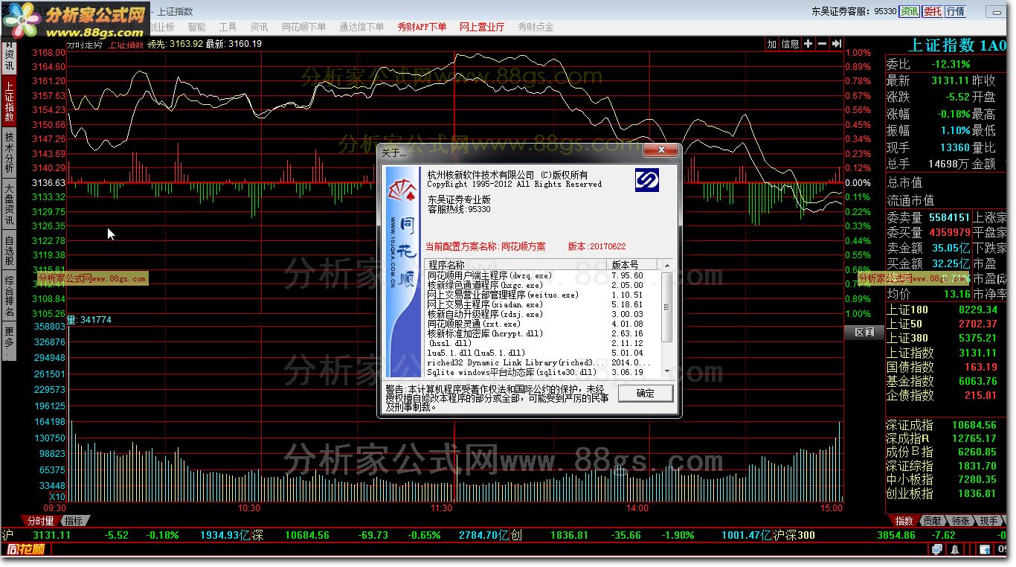The image size is (1016, 567).
Task: Select the 技术分析 sidebar tab
Action: pyautogui.click(x=10, y=151)
